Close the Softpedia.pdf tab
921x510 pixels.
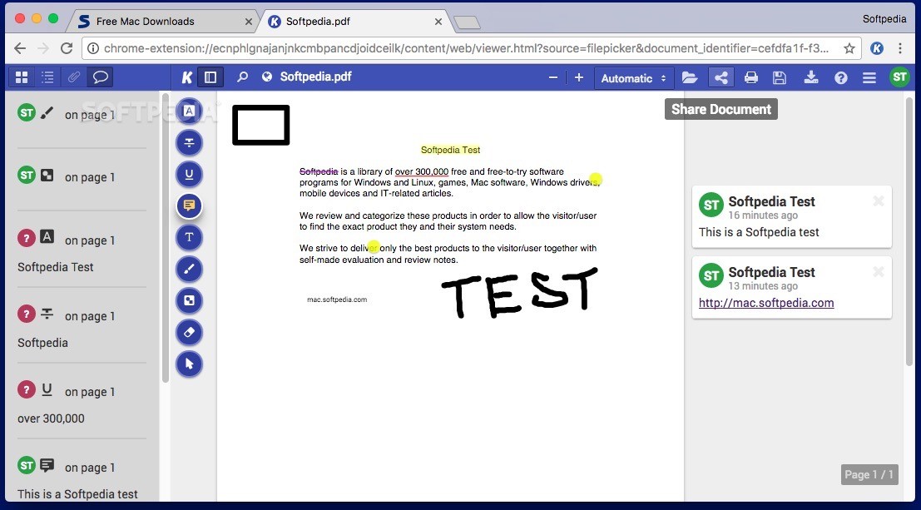click(x=438, y=22)
